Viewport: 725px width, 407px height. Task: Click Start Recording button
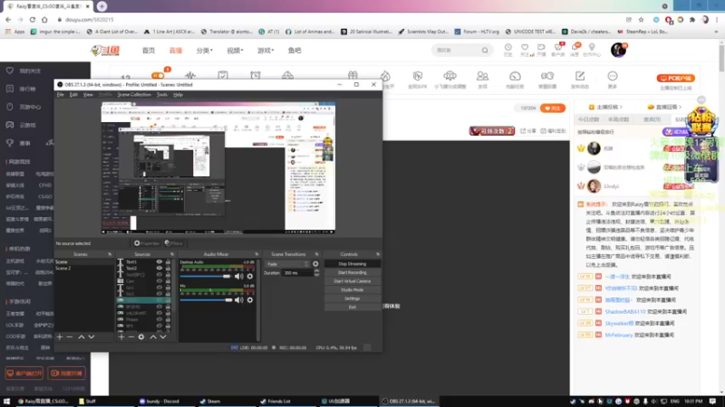(353, 273)
